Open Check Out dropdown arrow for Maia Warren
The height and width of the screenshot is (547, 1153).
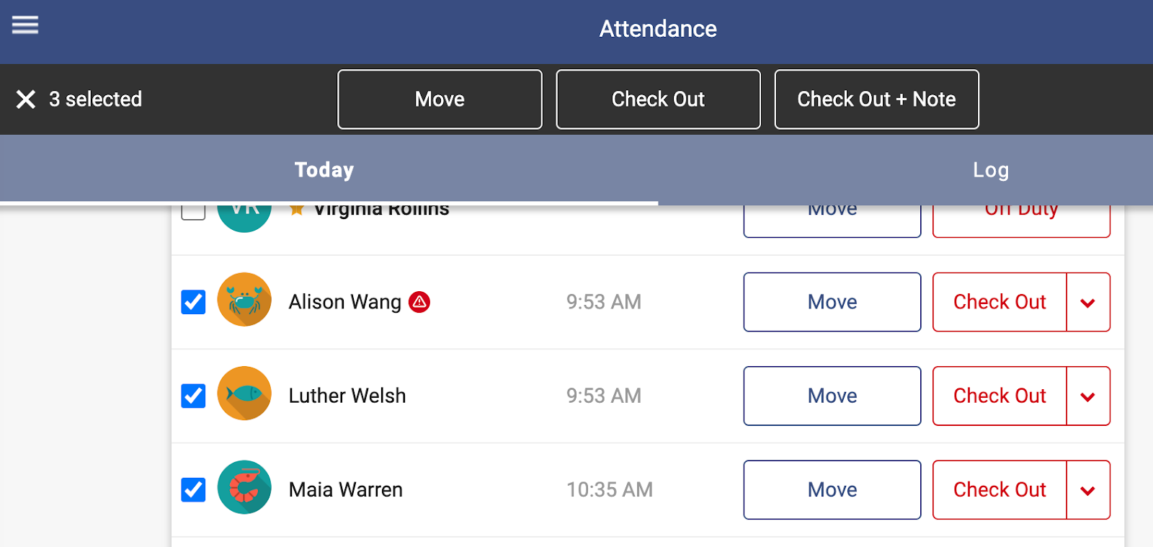[x=1088, y=489]
